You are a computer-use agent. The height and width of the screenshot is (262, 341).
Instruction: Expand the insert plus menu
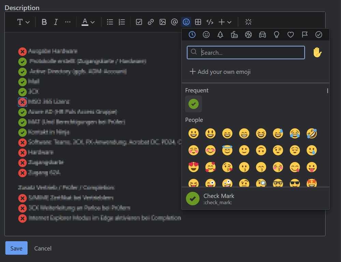coord(225,22)
